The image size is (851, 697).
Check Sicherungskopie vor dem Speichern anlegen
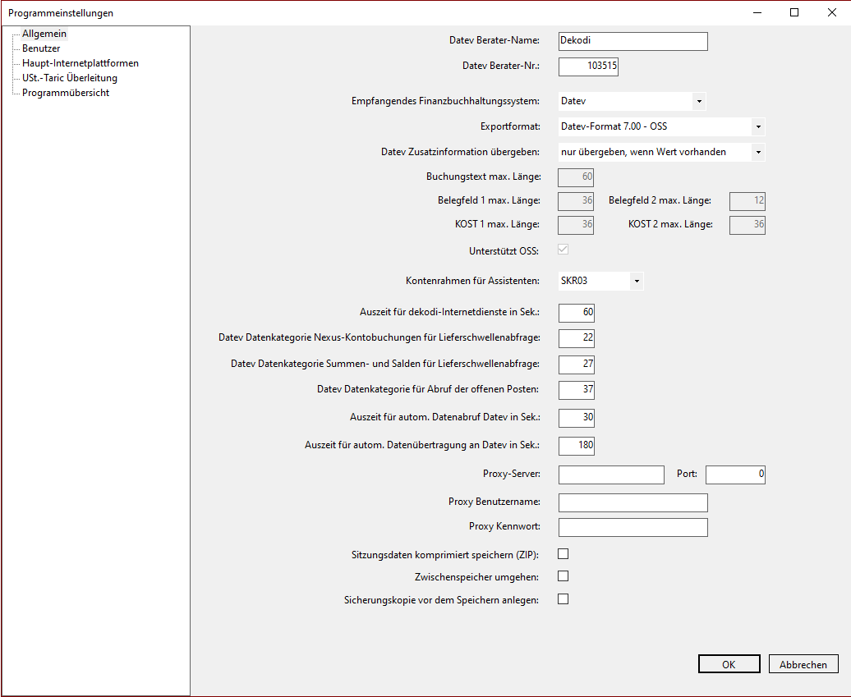click(563, 599)
